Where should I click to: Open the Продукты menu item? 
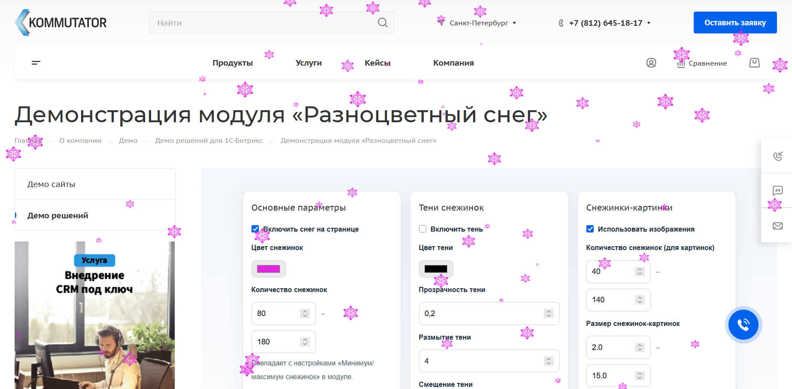point(233,63)
